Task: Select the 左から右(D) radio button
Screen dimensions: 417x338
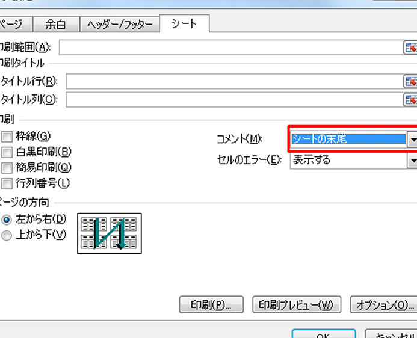Action: click(x=7, y=220)
